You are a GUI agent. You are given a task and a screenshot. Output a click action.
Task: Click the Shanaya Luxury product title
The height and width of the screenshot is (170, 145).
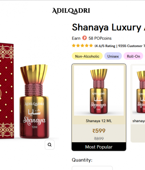click(108, 27)
